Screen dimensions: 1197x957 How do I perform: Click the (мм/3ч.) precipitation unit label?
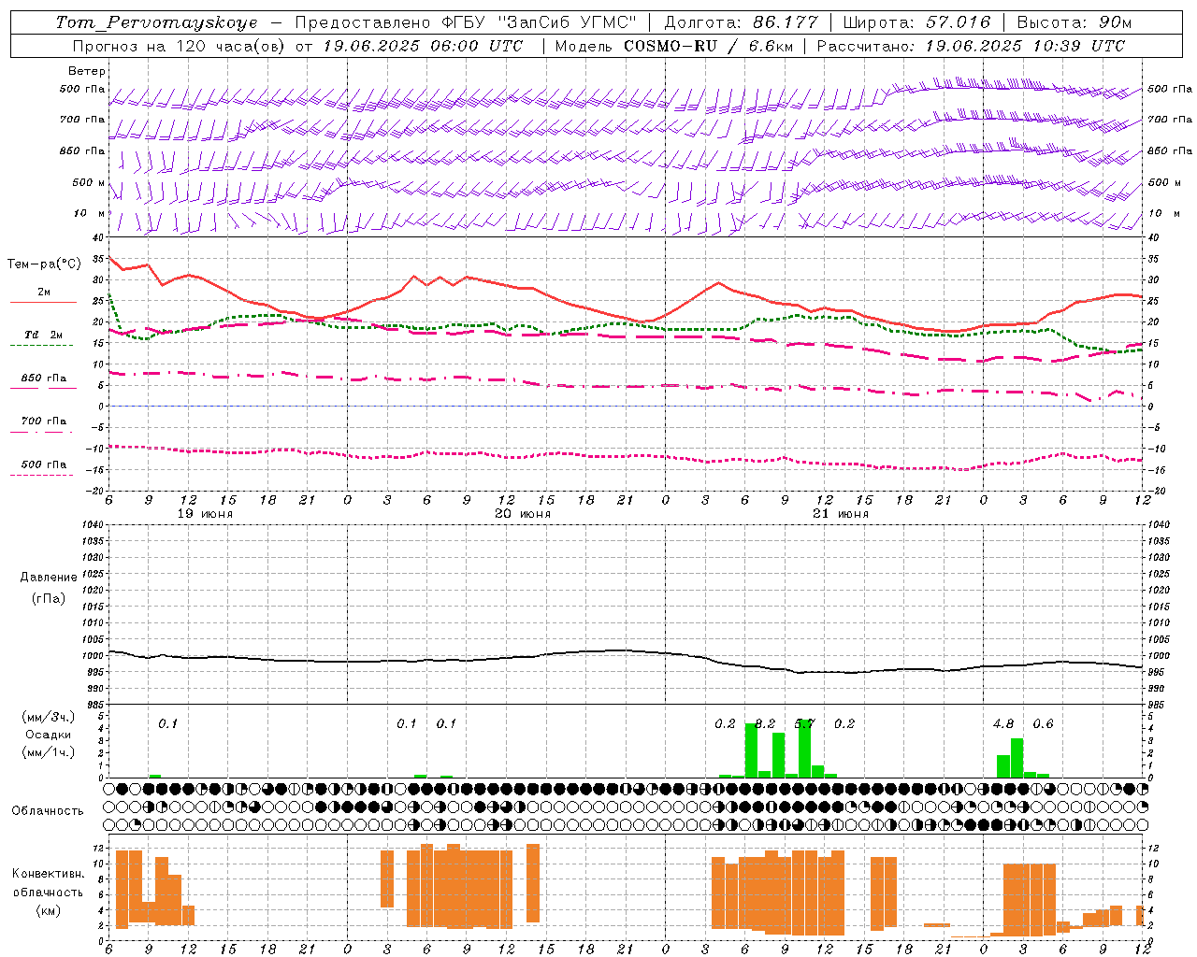[x=49, y=718]
